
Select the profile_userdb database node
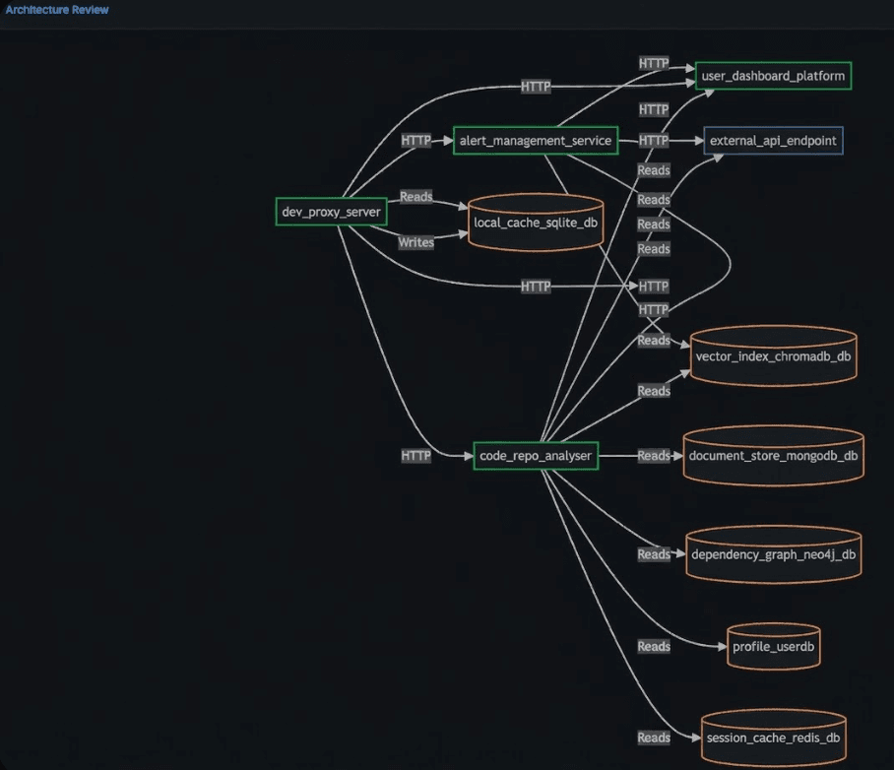click(773, 646)
